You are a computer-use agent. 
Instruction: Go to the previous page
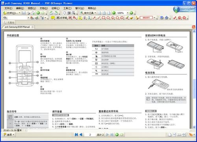tap(81, 135)
